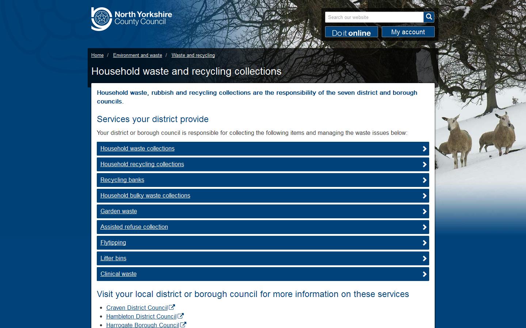The width and height of the screenshot is (526, 328).
Task: Expand the Household waste collections section
Action: pos(137,149)
